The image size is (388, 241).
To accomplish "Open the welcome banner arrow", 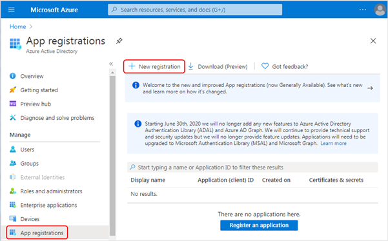I will (370, 88).
